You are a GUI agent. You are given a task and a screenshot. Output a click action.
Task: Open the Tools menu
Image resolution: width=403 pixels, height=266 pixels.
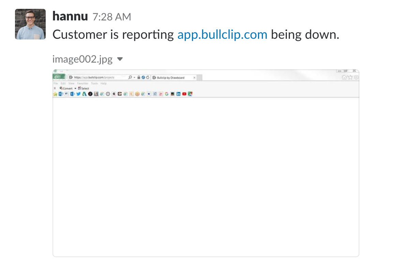[94, 83]
